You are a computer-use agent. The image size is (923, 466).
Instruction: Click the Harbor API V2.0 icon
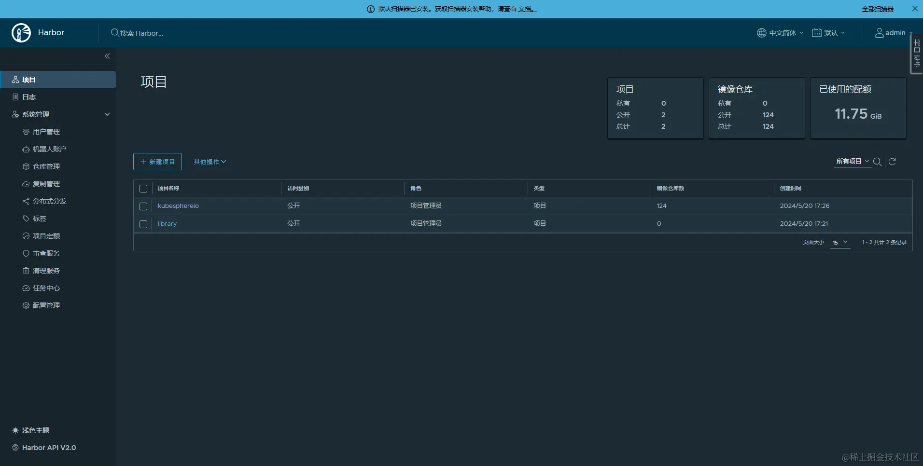tap(15, 448)
